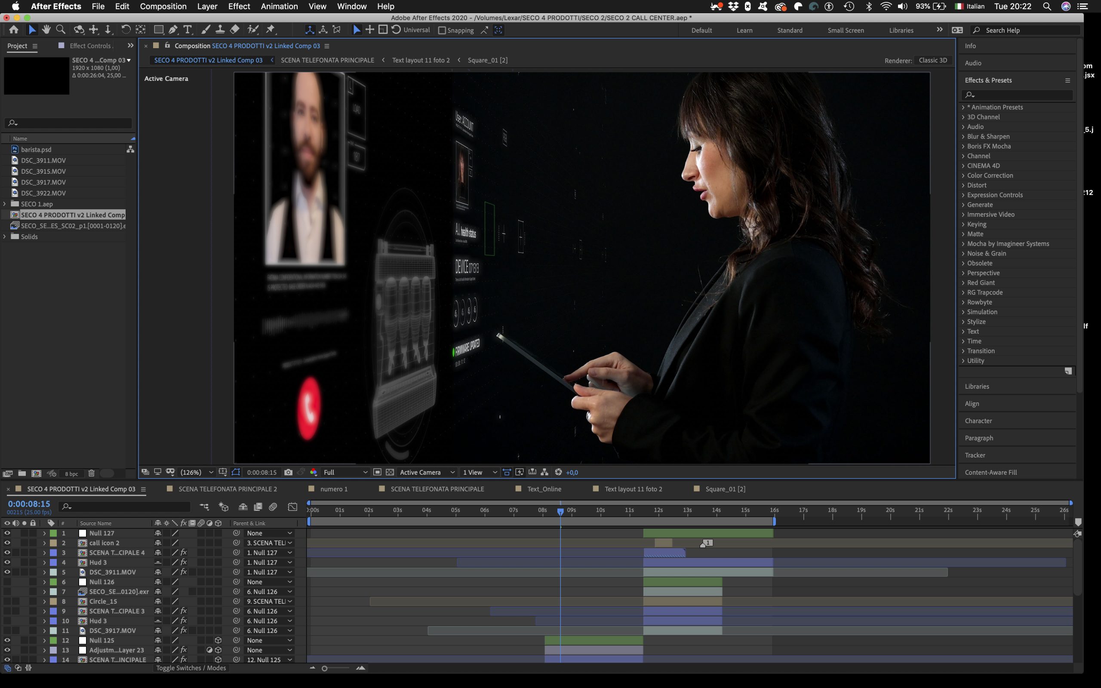Viewport: 1101px width, 688px height.
Task: Pick the Horizontal Type tool
Action: pyautogui.click(x=188, y=30)
